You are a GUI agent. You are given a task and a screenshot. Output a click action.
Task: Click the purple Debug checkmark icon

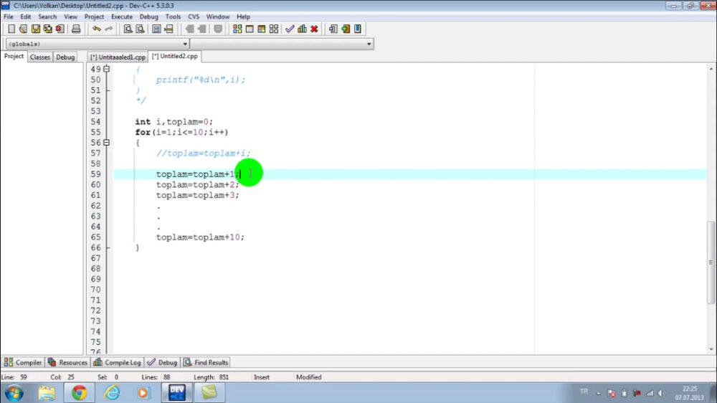290,29
